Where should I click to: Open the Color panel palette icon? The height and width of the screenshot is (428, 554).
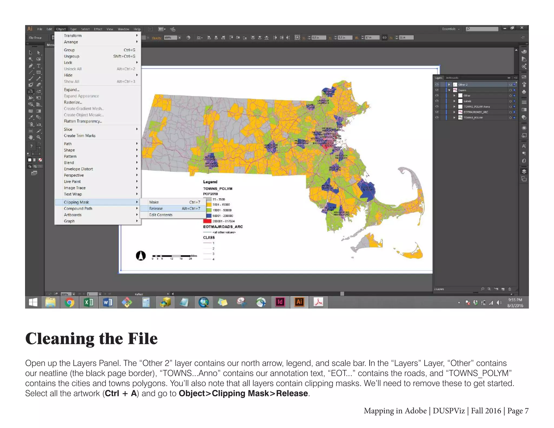(x=524, y=51)
